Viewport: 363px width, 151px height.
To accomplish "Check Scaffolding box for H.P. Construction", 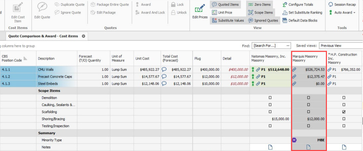I will (343, 112).
